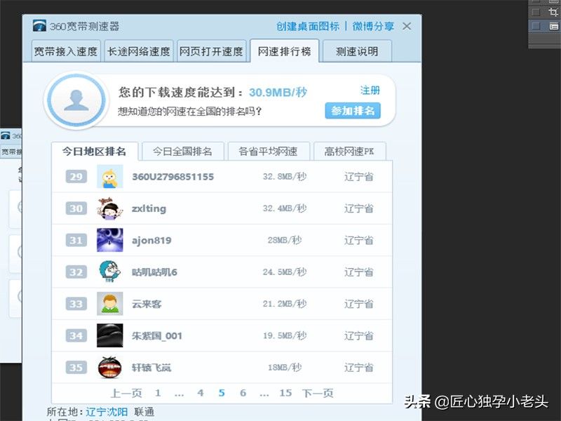Select current page 5
The height and width of the screenshot is (421, 561).
pos(222,393)
